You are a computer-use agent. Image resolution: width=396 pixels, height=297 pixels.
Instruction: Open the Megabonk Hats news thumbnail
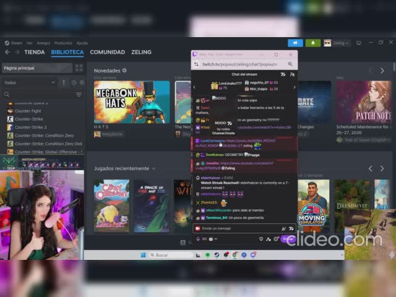[132, 102]
